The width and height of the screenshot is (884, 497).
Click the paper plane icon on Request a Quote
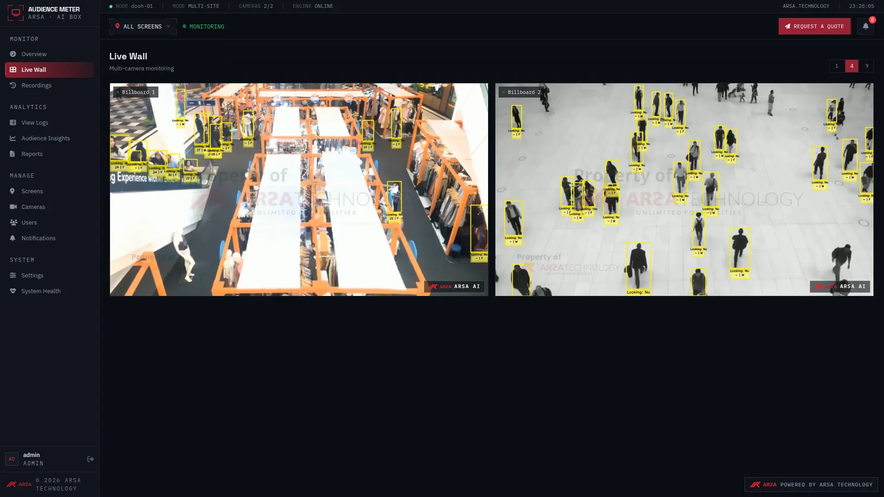(x=788, y=26)
